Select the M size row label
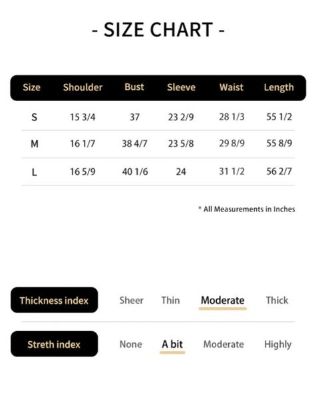Image resolution: width=316 pixels, height=399 pixels. click(x=35, y=144)
